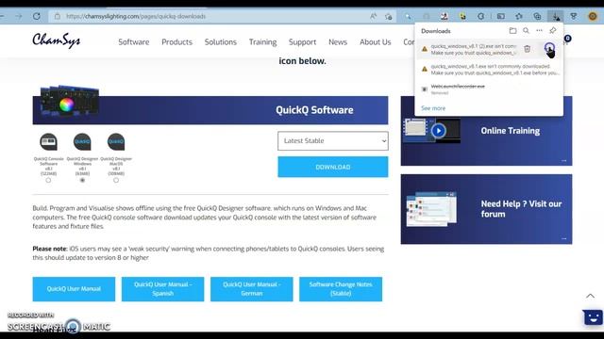Delete the quickq_windows_v8.1 (2).exe download
Image resolution: width=604 pixels, height=339 pixels.
coord(527,48)
